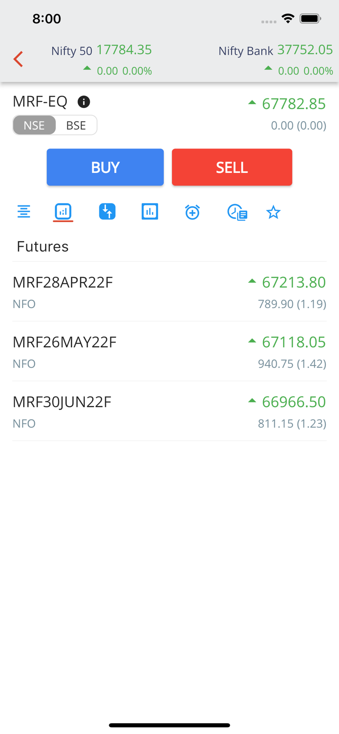This screenshot has width=339, height=734.
Task: Open the bar chart square icon
Action: (x=150, y=212)
